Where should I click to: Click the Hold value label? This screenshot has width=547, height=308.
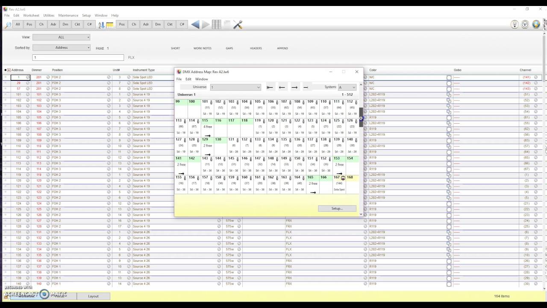[102, 48]
